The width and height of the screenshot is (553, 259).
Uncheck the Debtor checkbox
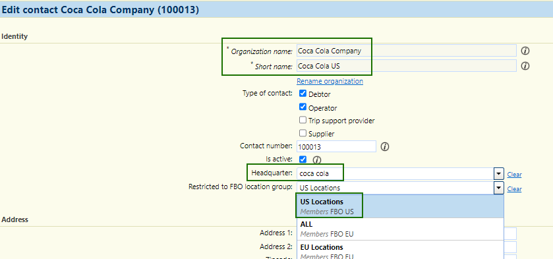(303, 94)
